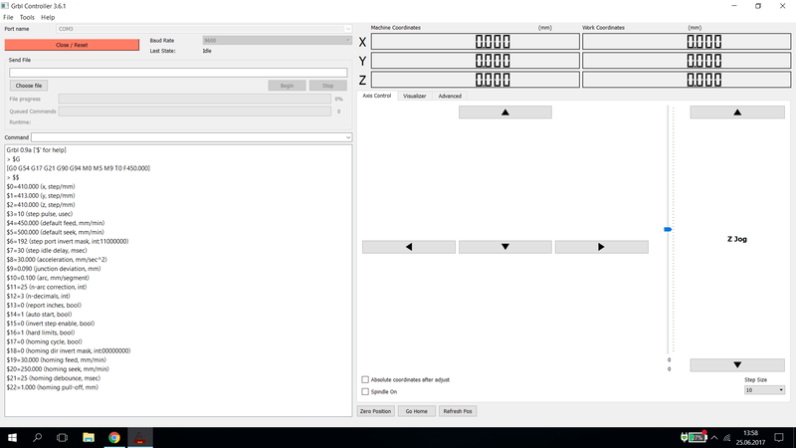
Task: Click the Stop button
Action: point(328,86)
